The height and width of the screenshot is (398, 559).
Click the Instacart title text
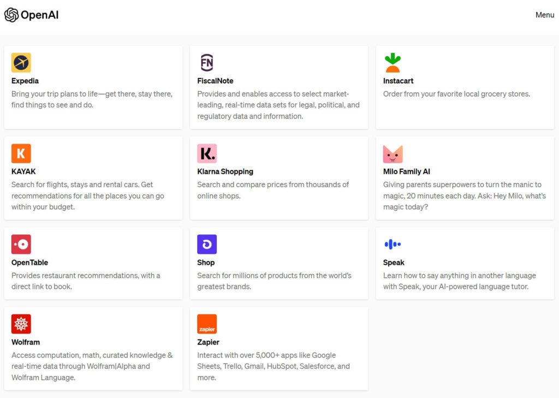click(x=398, y=81)
